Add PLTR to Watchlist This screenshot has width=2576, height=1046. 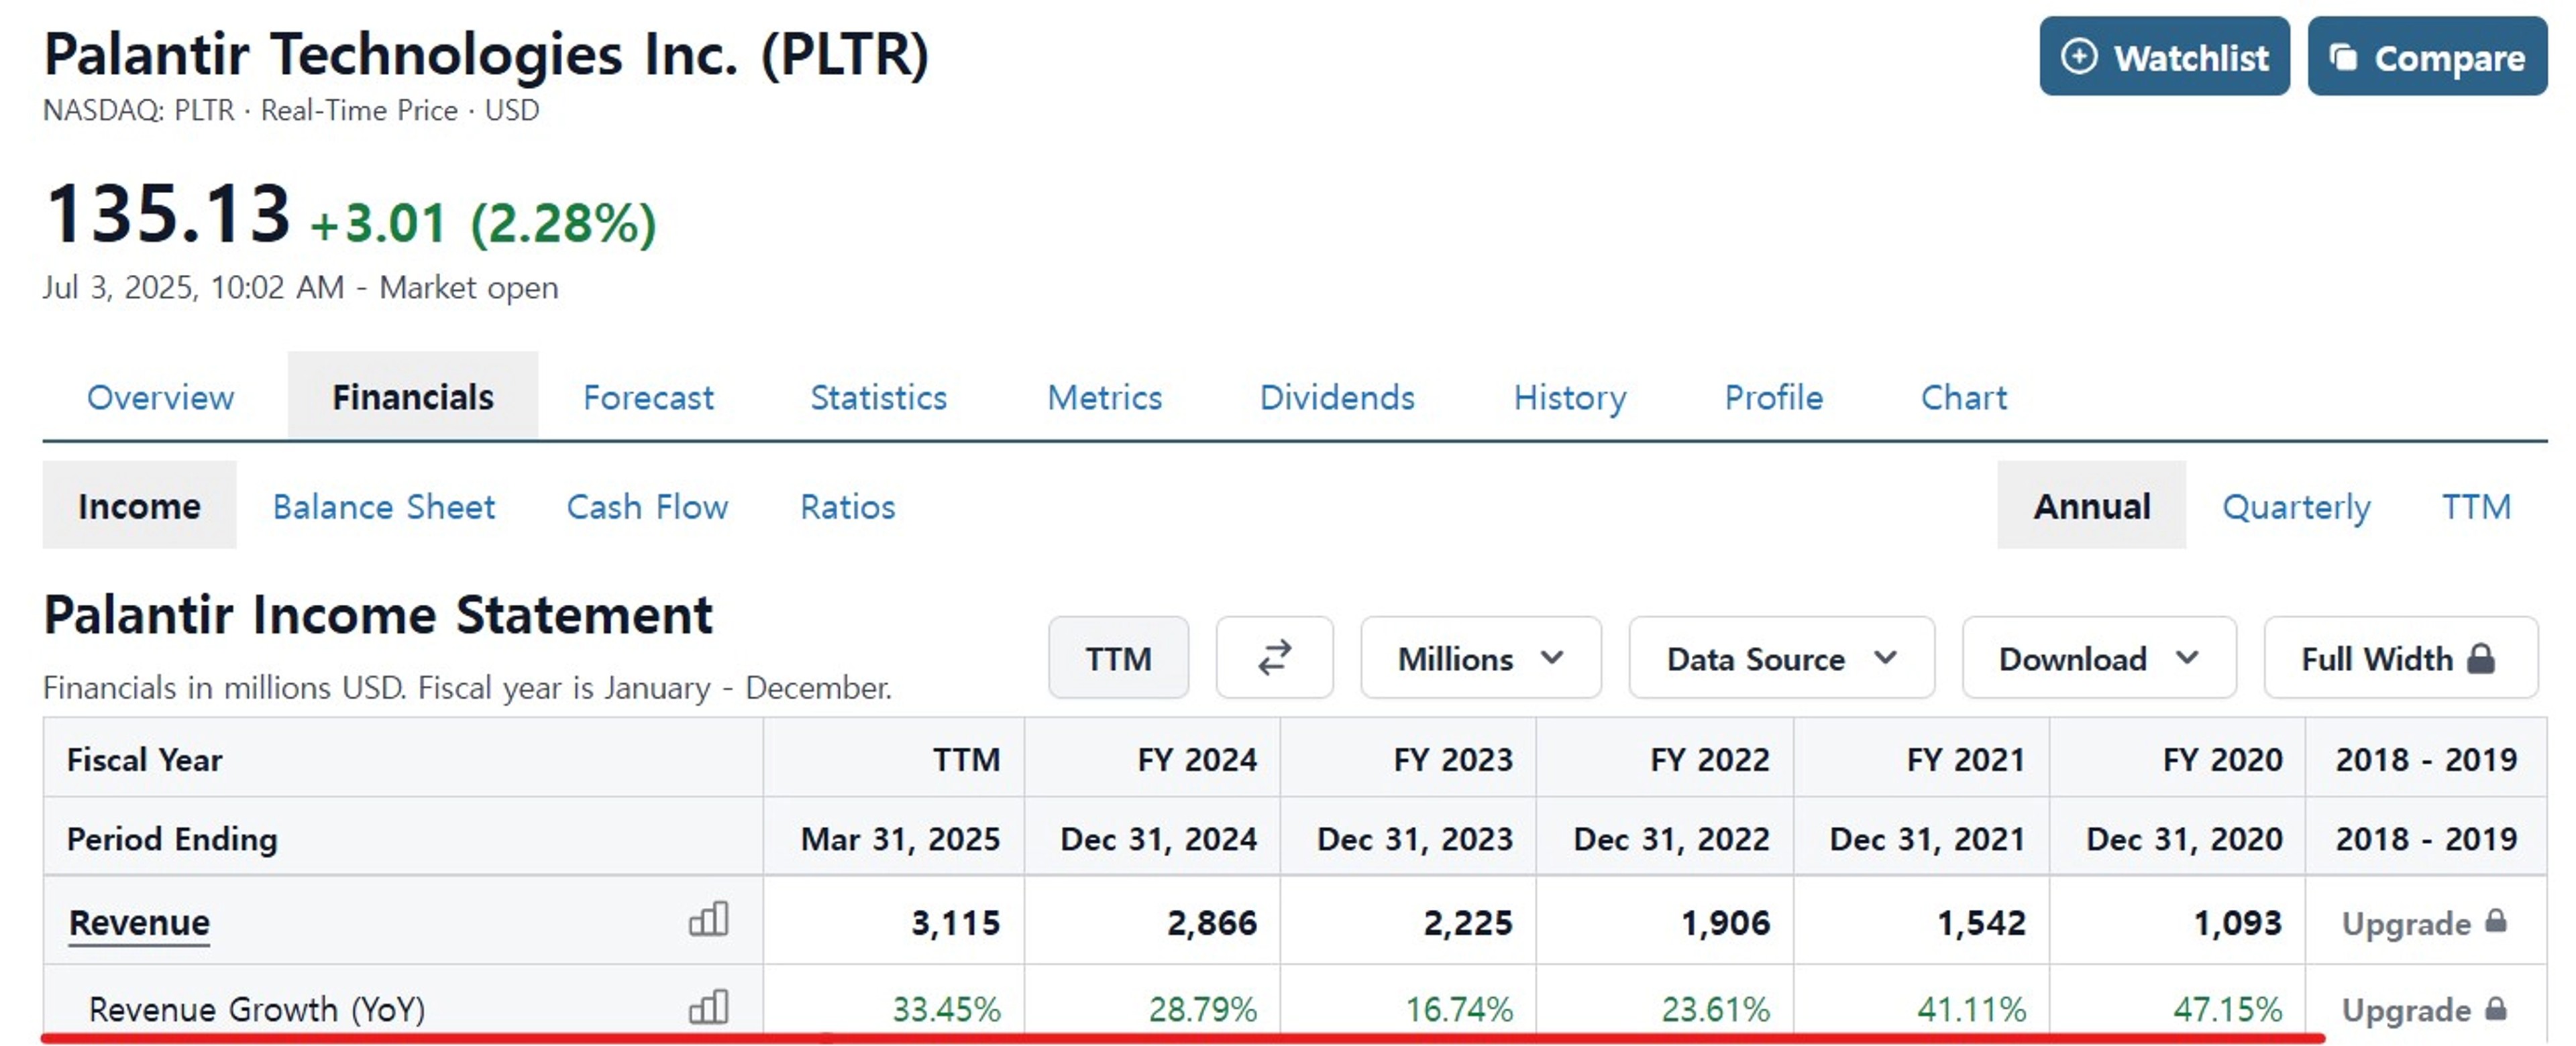coord(2164,56)
